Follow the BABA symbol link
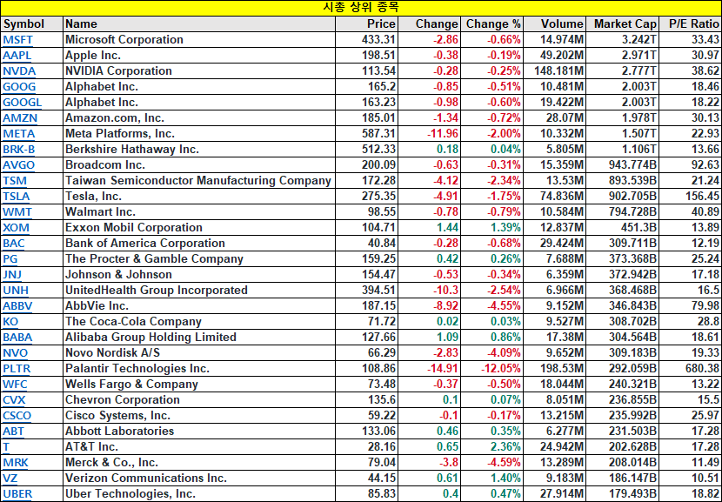722x502 pixels. pyautogui.click(x=17, y=337)
